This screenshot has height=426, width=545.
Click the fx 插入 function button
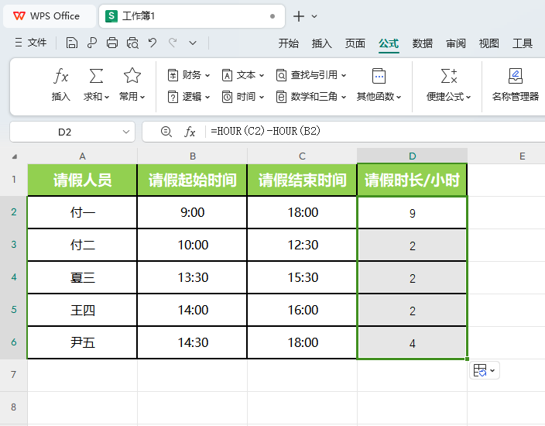[61, 85]
